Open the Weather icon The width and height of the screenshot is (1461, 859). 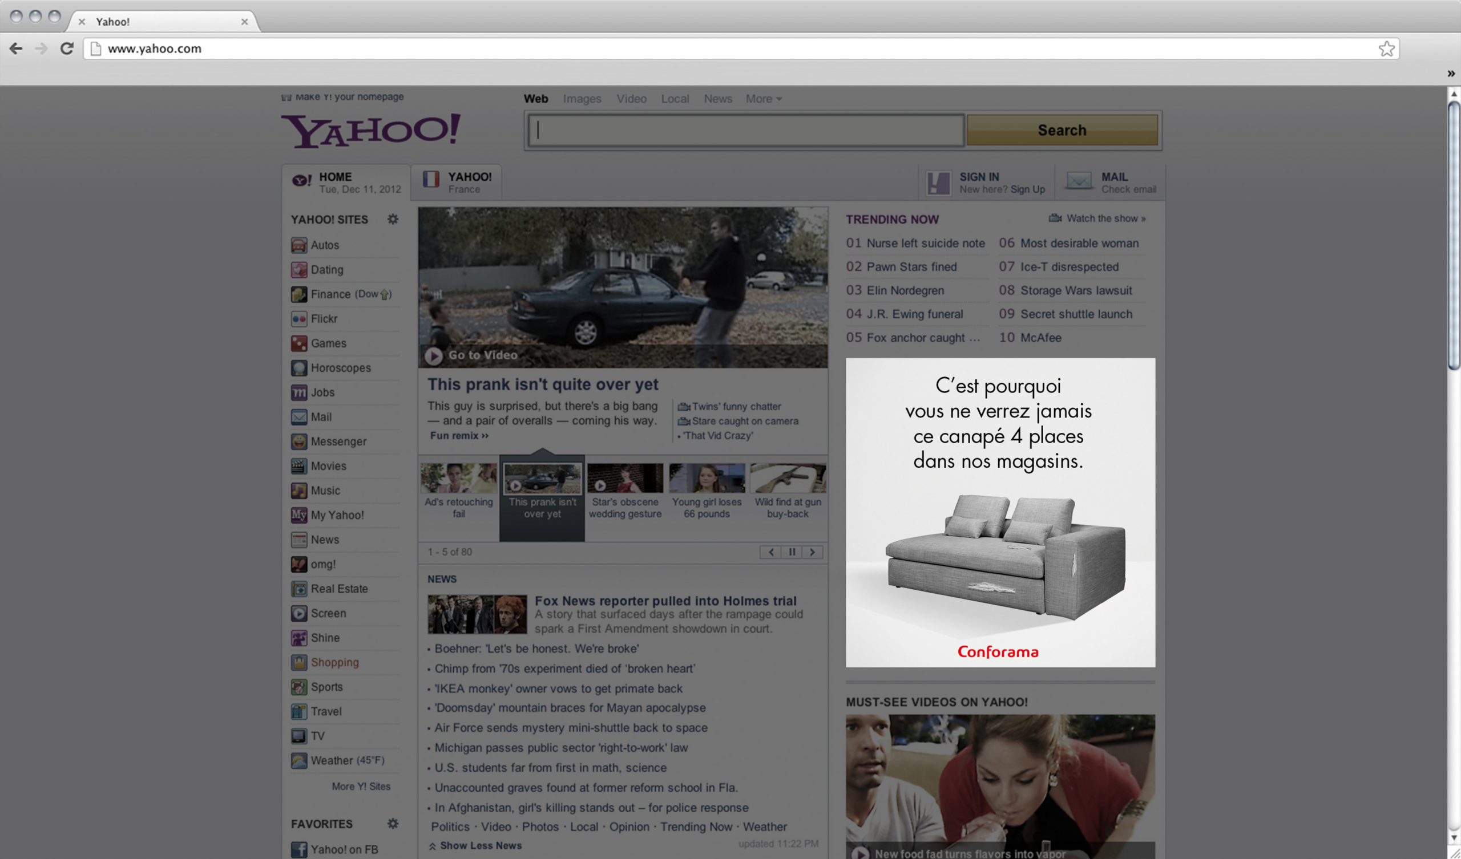pos(298,760)
